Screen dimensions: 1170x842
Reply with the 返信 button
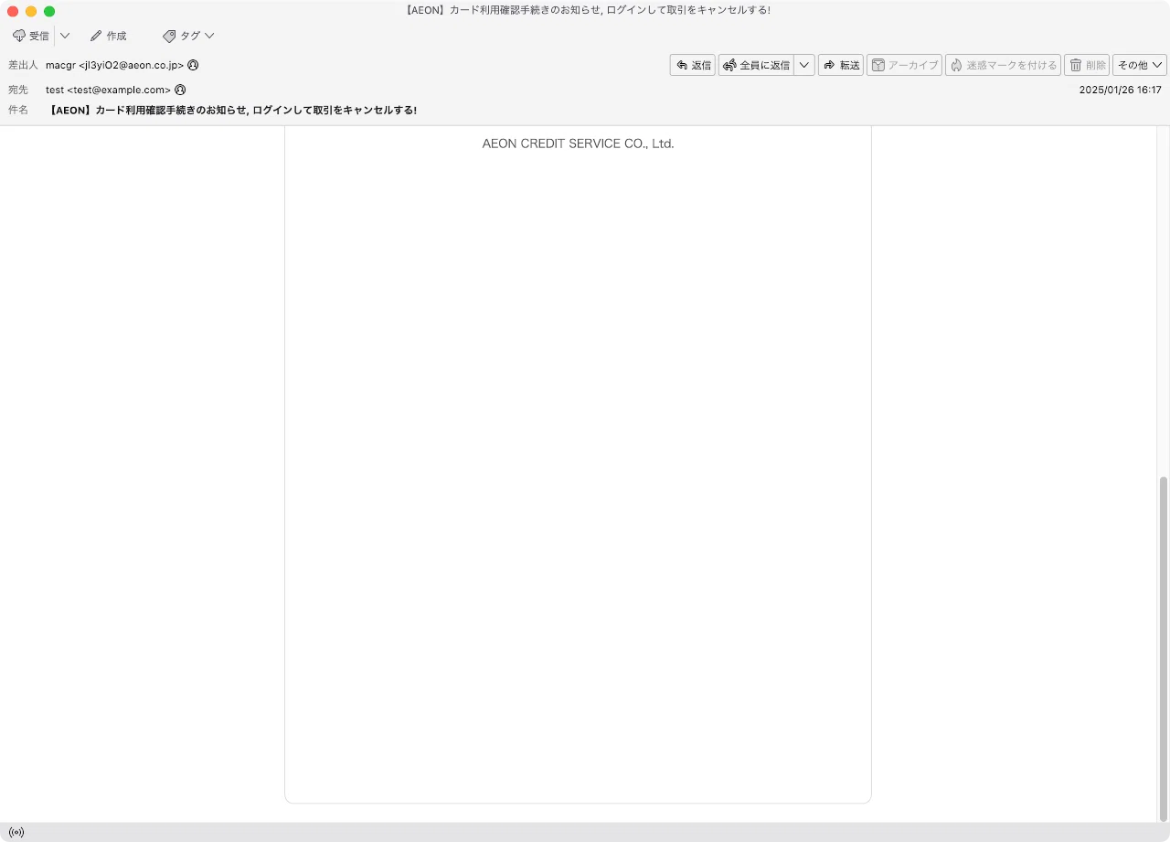pyautogui.click(x=693, y=65)
